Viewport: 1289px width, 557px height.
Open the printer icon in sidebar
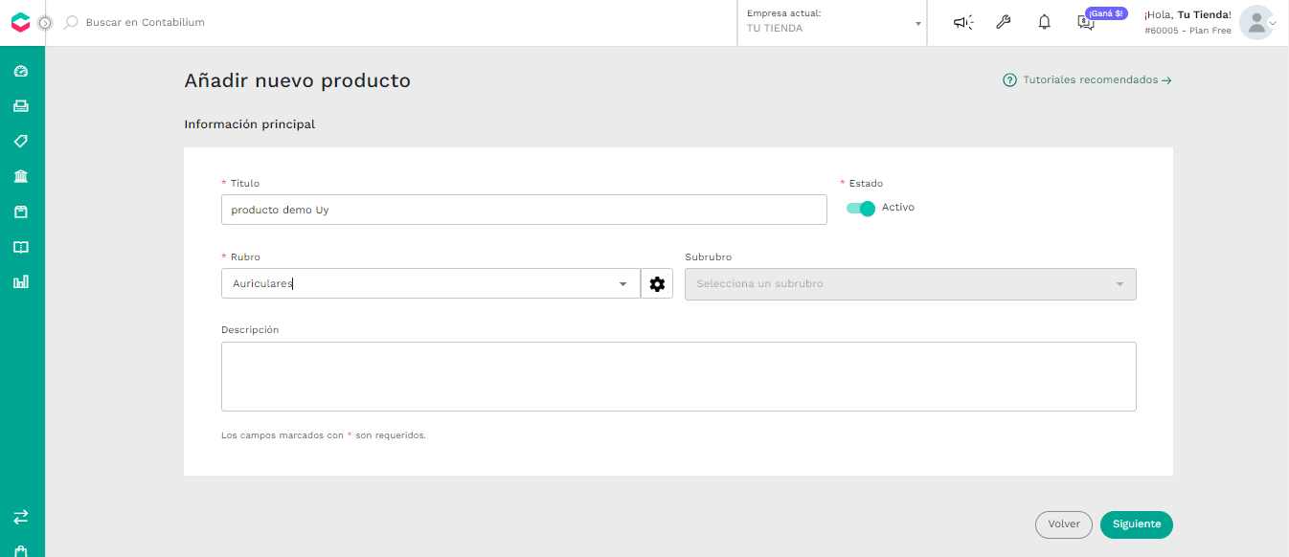(21, 106)
